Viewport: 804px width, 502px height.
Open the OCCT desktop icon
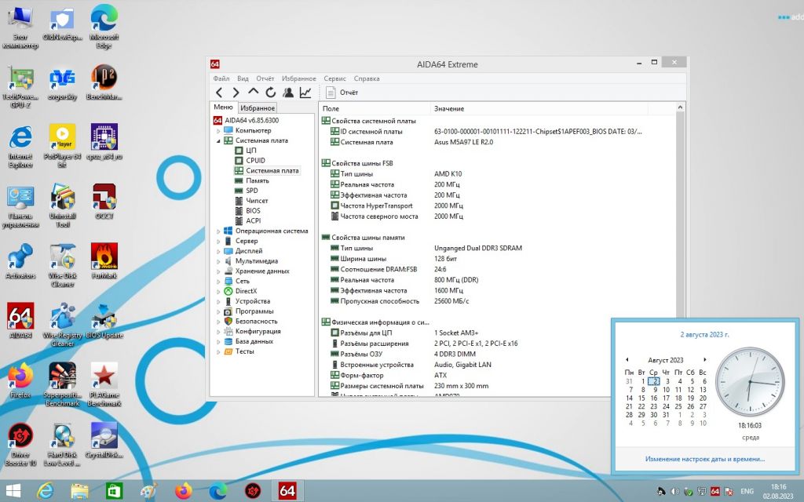(104, 202)
